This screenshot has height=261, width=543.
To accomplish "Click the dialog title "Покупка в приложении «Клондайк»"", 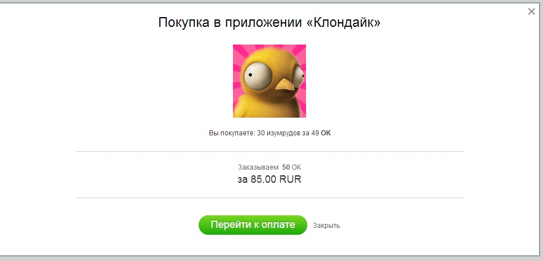I will point(270,22).
